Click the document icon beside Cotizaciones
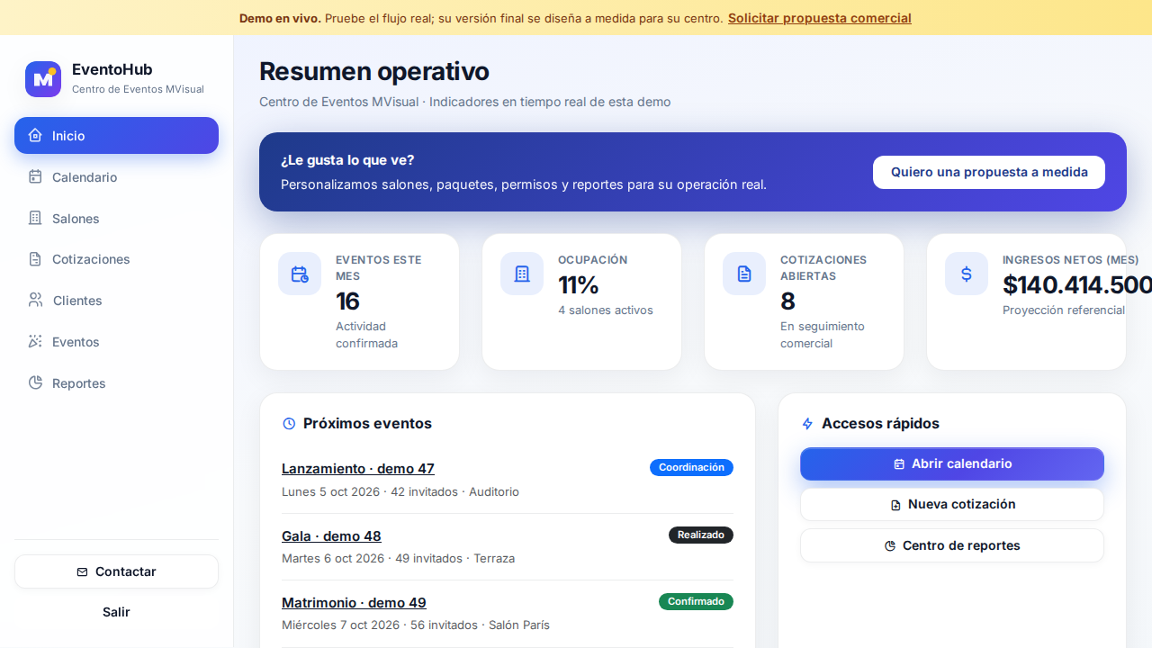Image resolution: width=1152 pixels, height=648 pixels. pyautogui.click(x=35, y=259)
